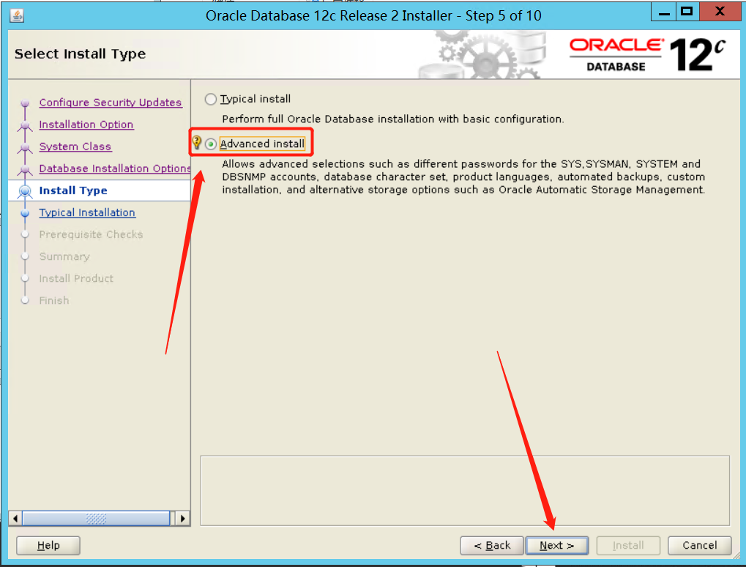Open the System Class step link
Image resolution: width=746 pixels, height=567 pixels.
75,147
